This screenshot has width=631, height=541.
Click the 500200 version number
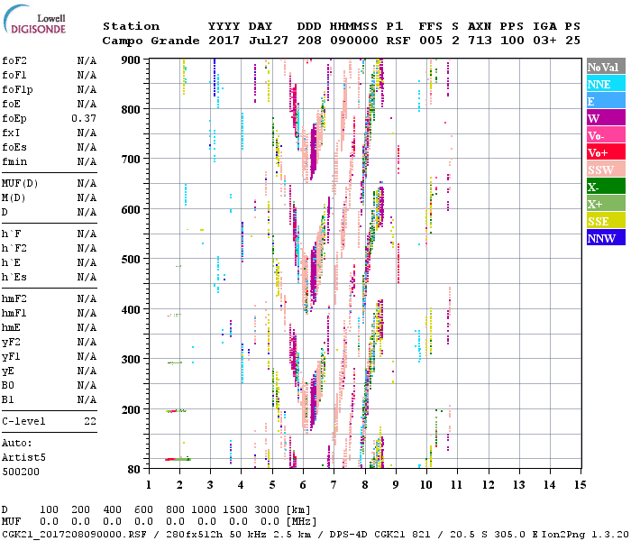click(x=21, y=472)
